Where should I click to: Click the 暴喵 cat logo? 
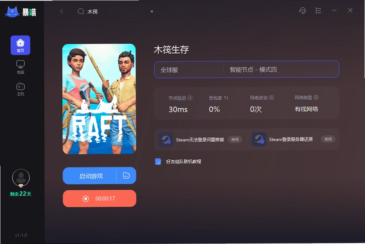[x=12, y=11]
